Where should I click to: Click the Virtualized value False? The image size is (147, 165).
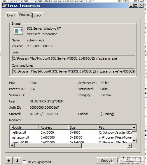pyautogui.click(x=104, y=89)
